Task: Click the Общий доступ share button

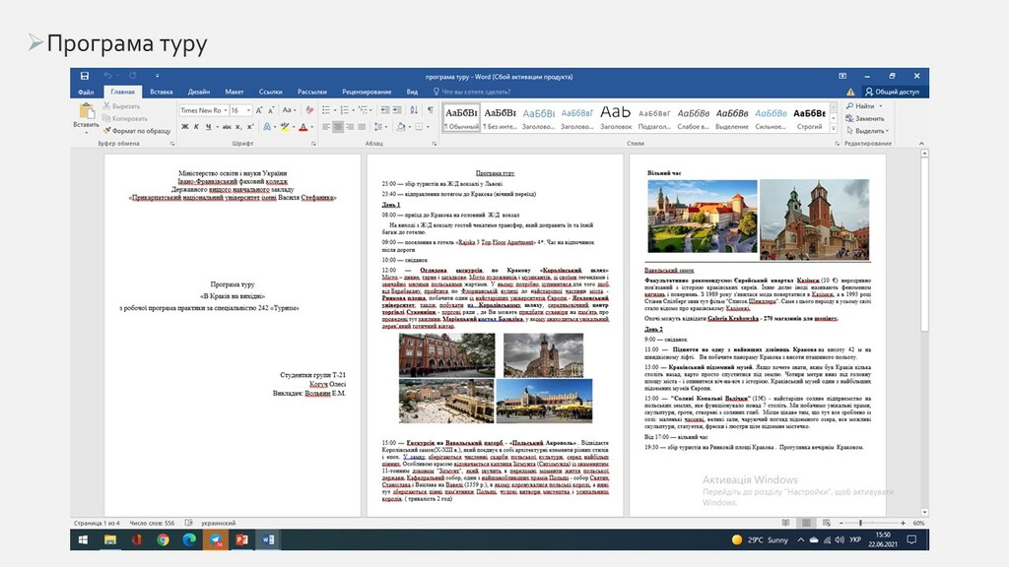Action: [890, 92]
